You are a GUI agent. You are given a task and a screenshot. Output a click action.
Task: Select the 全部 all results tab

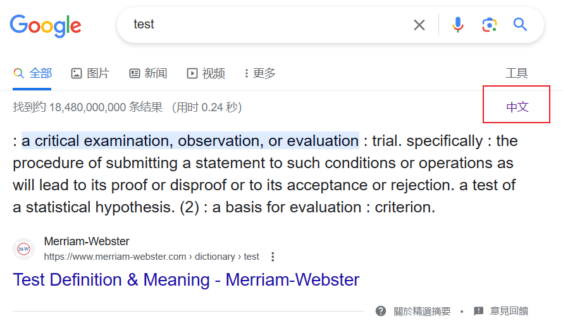pyautogui.click(x=33, y=73)
